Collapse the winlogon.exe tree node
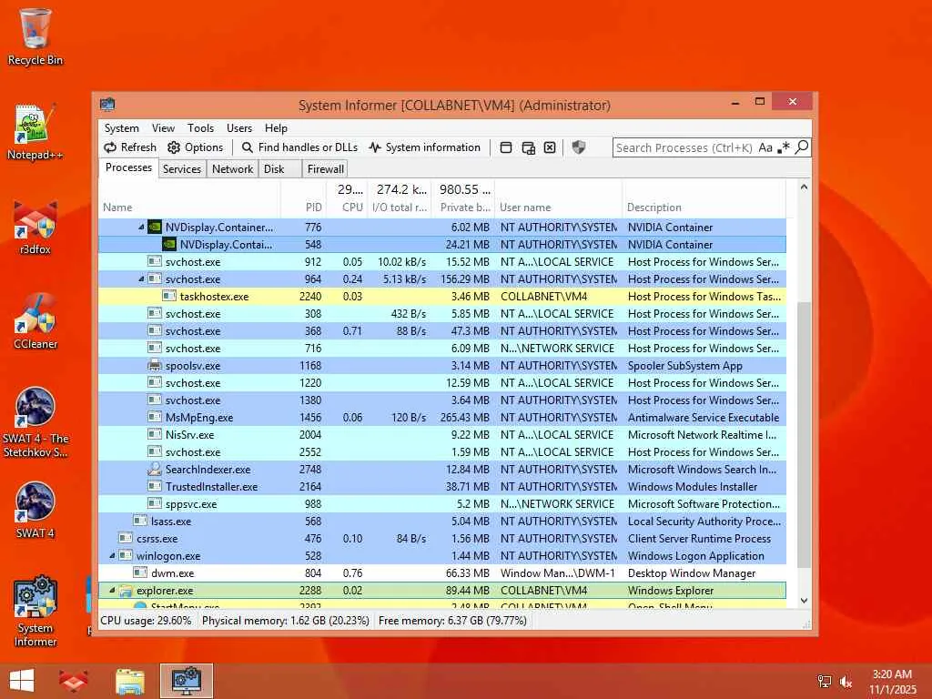This screenshot has height=699, width=932. 112,556
